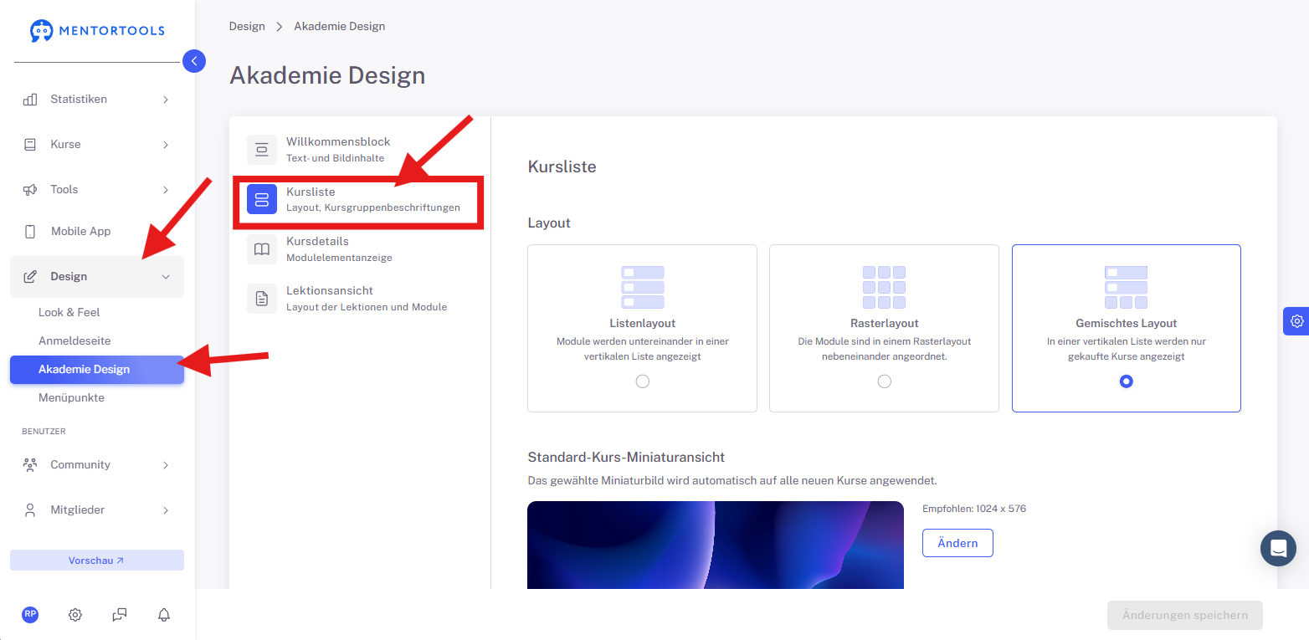Click the Mitglieder person icon

point(30,510)
